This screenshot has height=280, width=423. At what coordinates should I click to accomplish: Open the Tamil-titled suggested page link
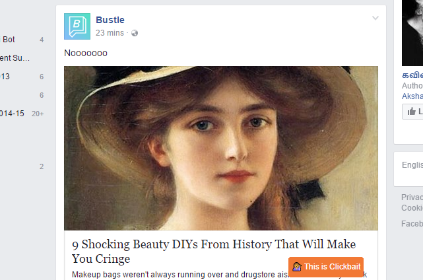coord(412,75)
